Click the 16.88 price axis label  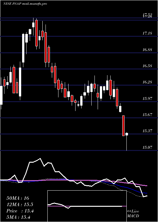pyautogui.click(x=148, y=50)
